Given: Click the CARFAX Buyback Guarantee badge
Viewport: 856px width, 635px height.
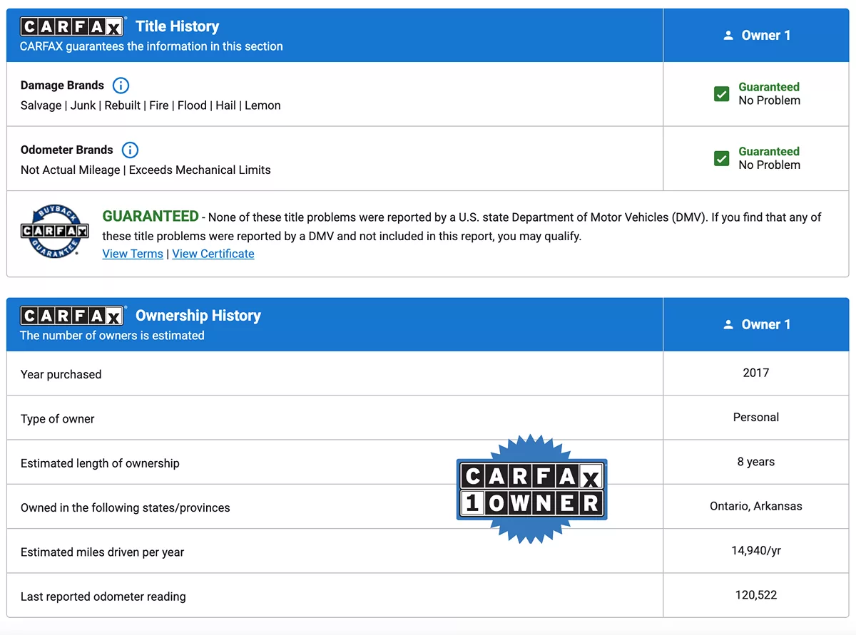Looking at the screenshot, I should 54,232.
